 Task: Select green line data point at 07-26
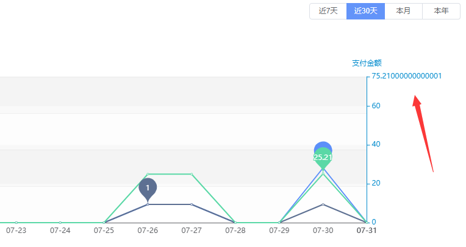click(x=148, y=174)
